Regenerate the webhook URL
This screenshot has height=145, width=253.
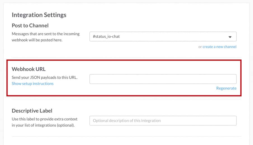coord(226,88)
